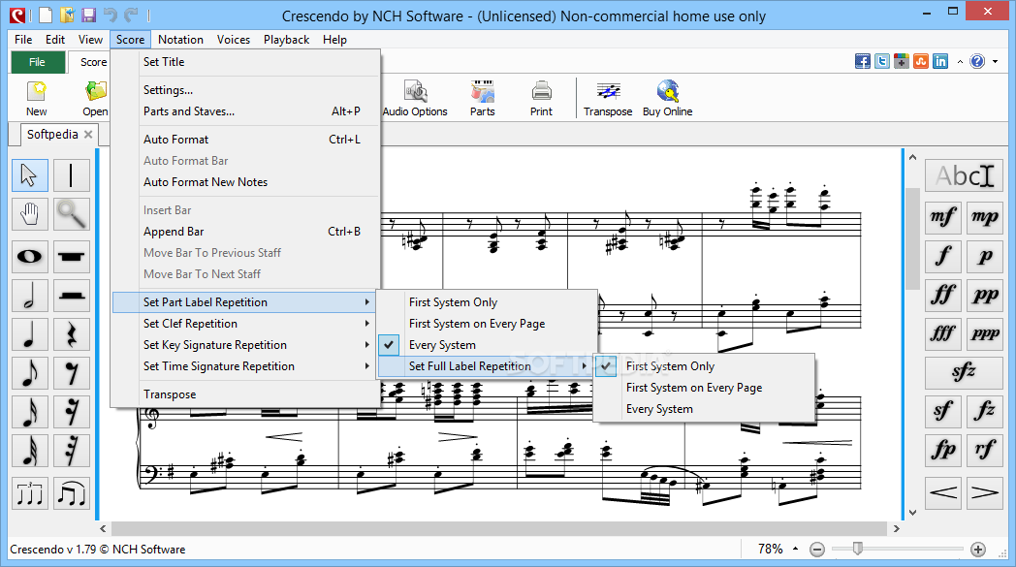Viewport: 1016px width, 567px height.
Task: Open the Parts toolbar button
Action: [482, 99]
